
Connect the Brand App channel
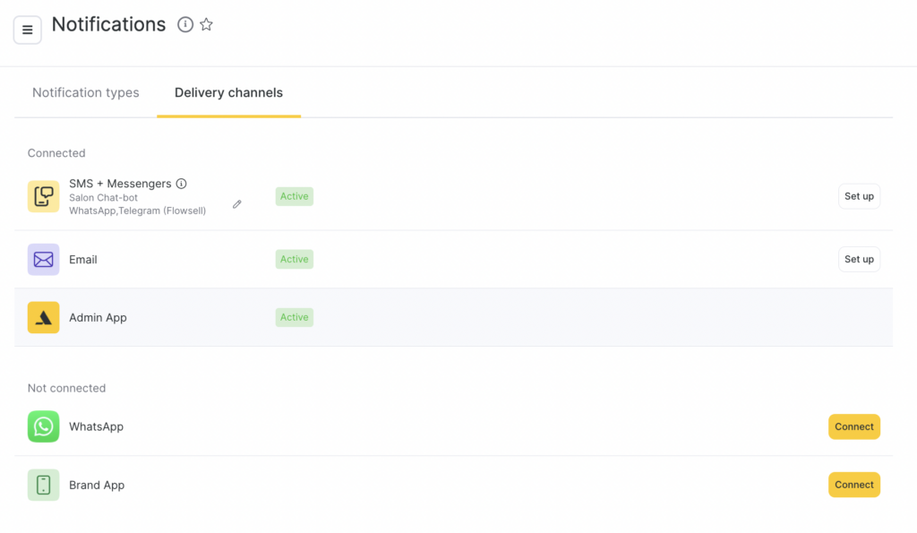click(853, 485)
